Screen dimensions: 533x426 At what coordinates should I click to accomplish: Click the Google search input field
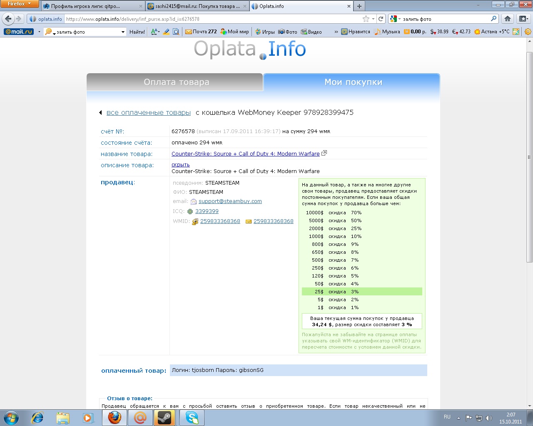tap(446, 19)
